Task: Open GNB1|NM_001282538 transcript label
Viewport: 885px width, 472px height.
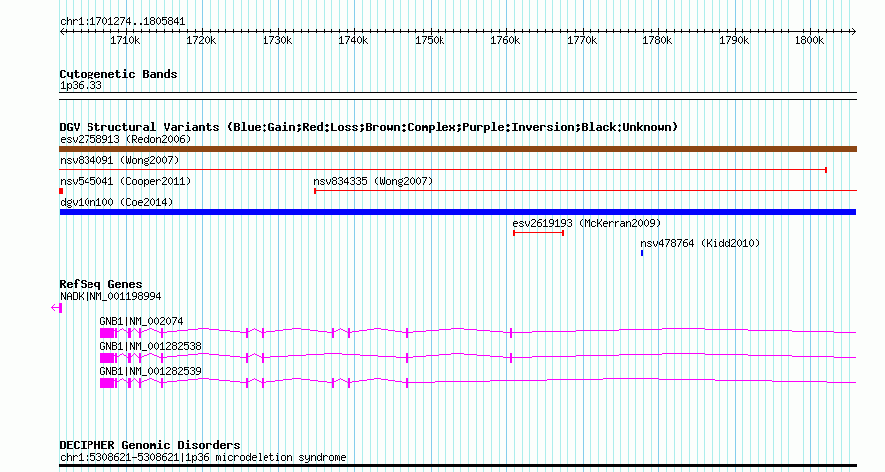Action: pyautogui.click(x=151, y=346)
